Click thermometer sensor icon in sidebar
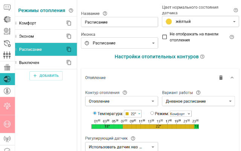 coord(7,91)
